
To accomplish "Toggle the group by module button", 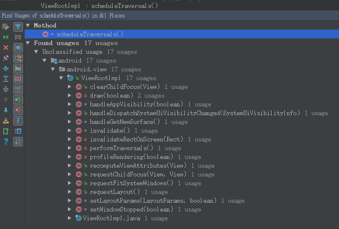I will [18, 48].
